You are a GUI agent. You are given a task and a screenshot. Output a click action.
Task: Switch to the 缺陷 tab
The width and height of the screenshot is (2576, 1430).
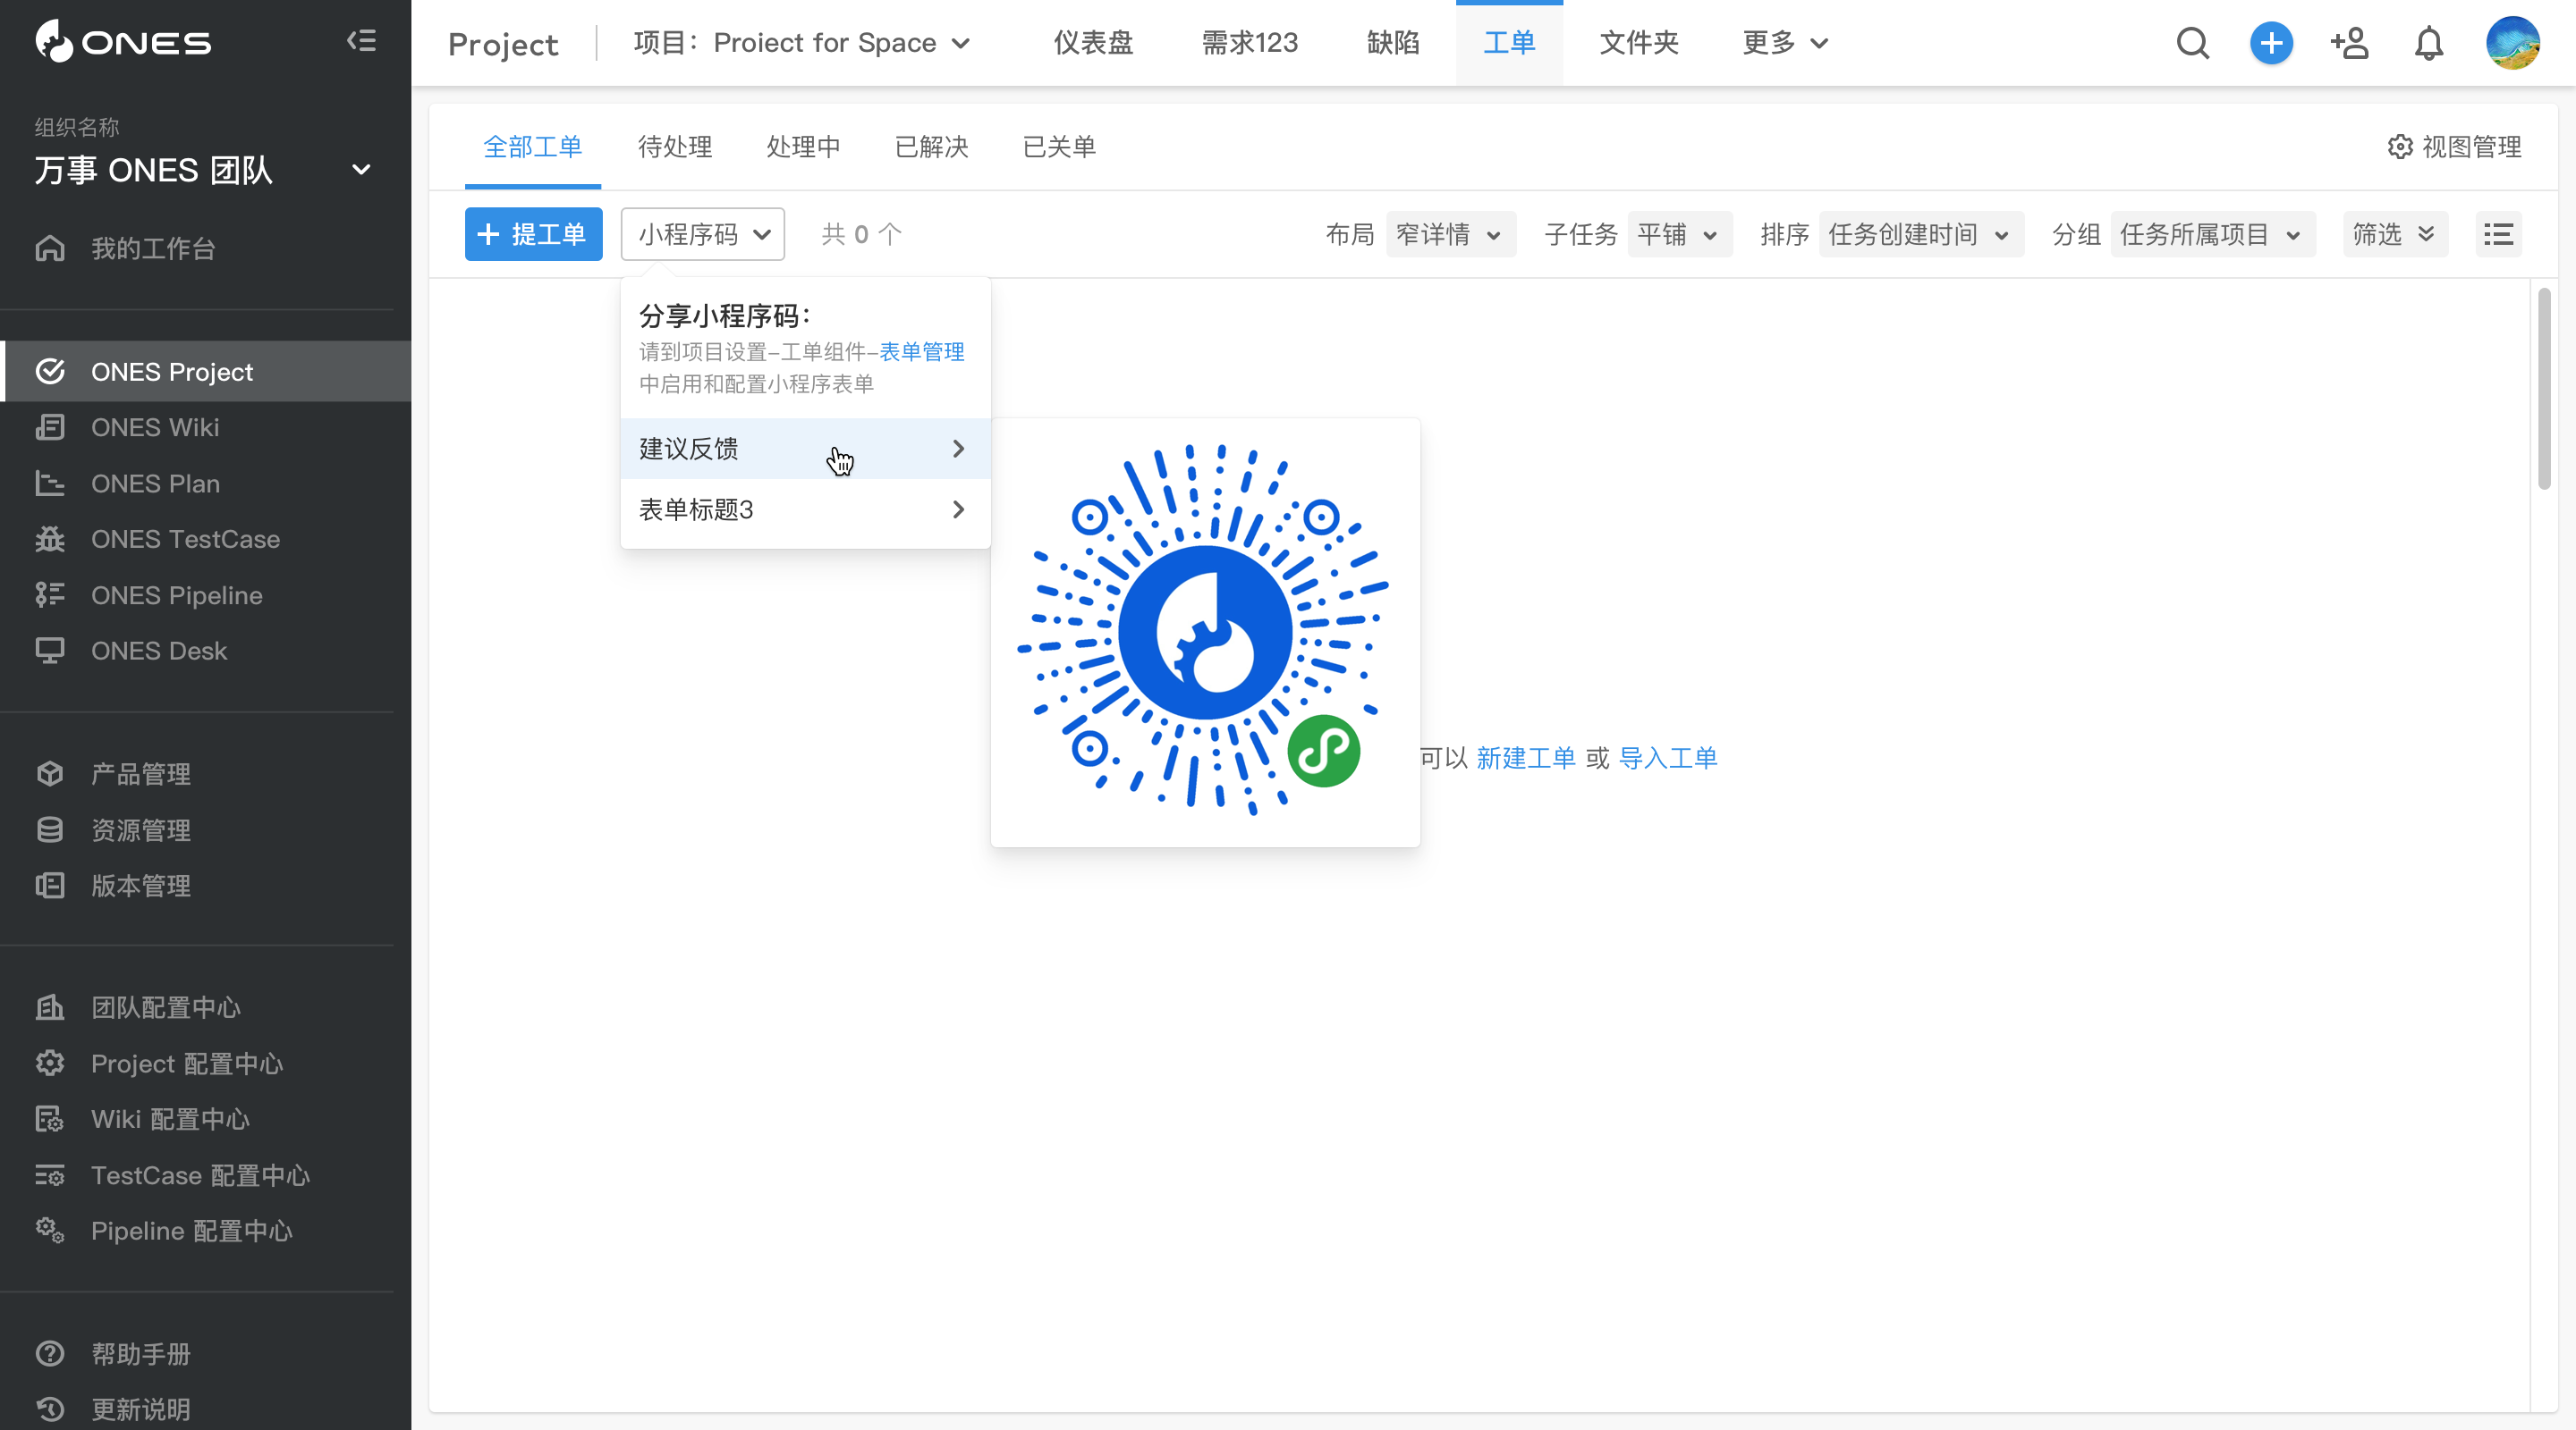[x=1393, y=43]
